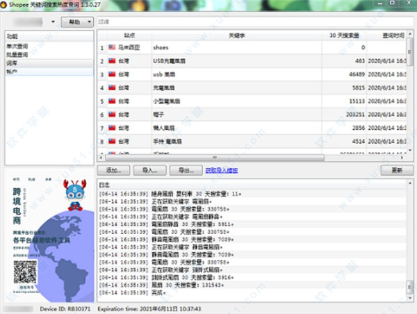Click the keyword table's scroll down arrow
This screenshot has height=314, width=417.
click(410, 151)
